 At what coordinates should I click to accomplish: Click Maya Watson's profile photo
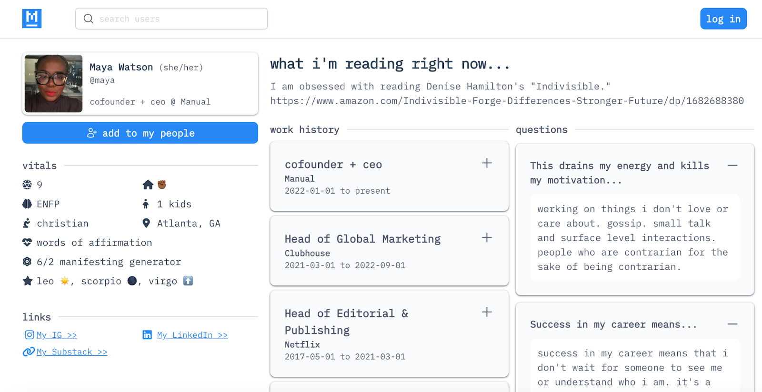tap(53, 83)
